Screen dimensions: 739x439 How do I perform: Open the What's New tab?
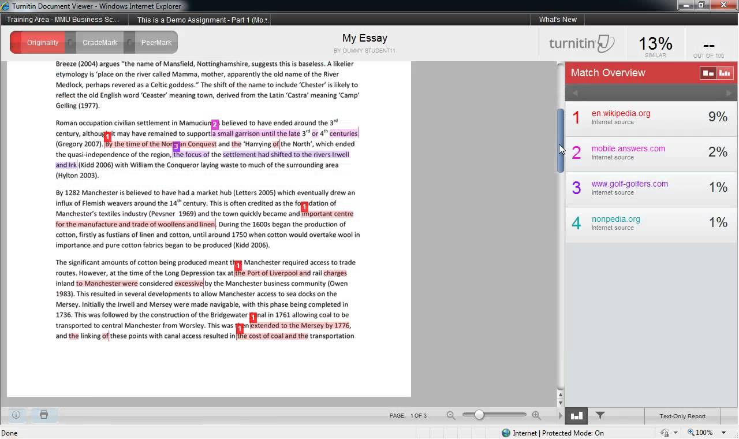[558, 20]
